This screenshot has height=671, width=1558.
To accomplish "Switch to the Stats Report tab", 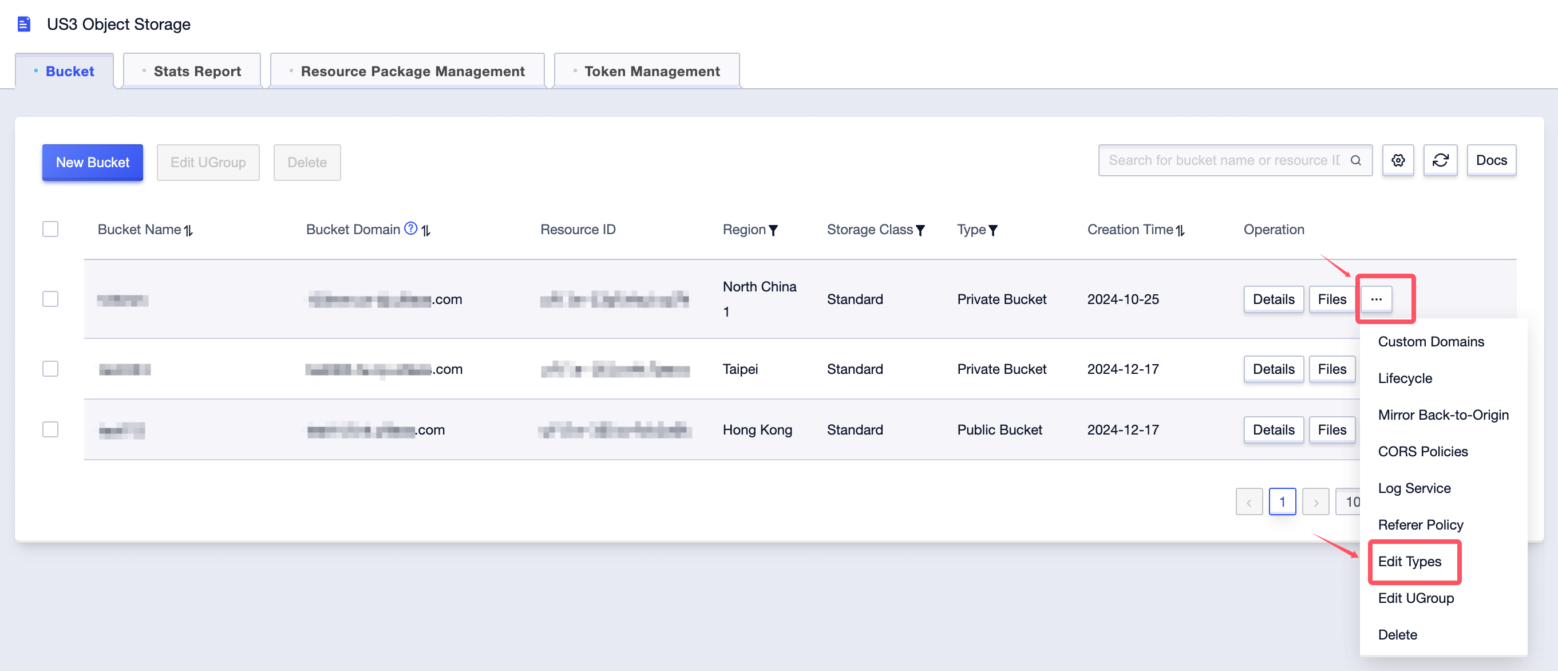I will pyautogui.click(x=192, y=72).
